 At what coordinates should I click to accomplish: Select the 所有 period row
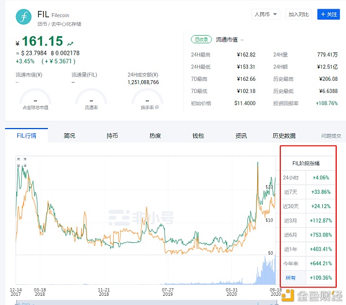click(309, 278)
